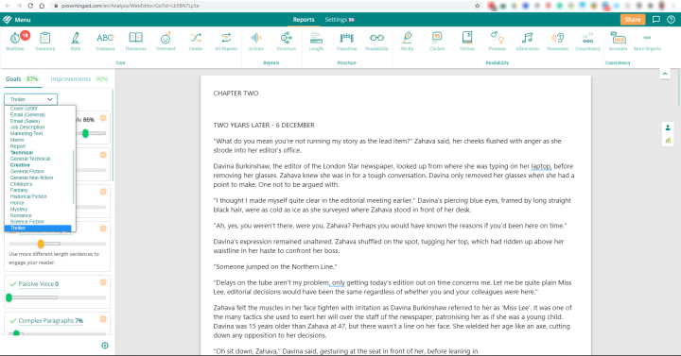The image size is (681, 356).
Task: Open the All Repeats report
Action: [x=226, y=42]
